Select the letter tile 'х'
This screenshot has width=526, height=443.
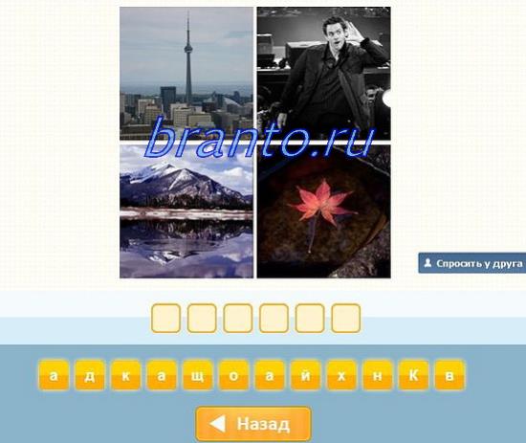tap(341, 375)
